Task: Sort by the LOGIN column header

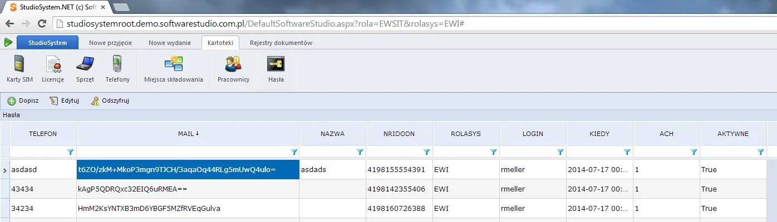Action: click(x=533, y=134)
